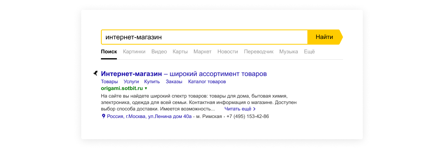Select the Поиск tab
The height and width of the screenshot is (149, 444).
[x=109, y=52]
